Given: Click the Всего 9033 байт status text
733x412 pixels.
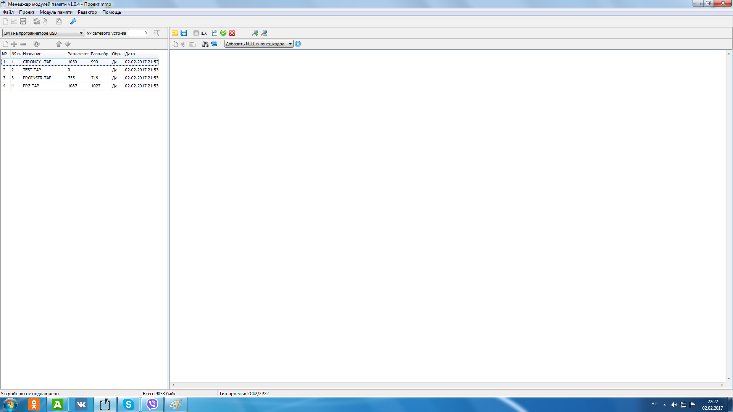Looking at the screenshot, I should click(159, 394).
